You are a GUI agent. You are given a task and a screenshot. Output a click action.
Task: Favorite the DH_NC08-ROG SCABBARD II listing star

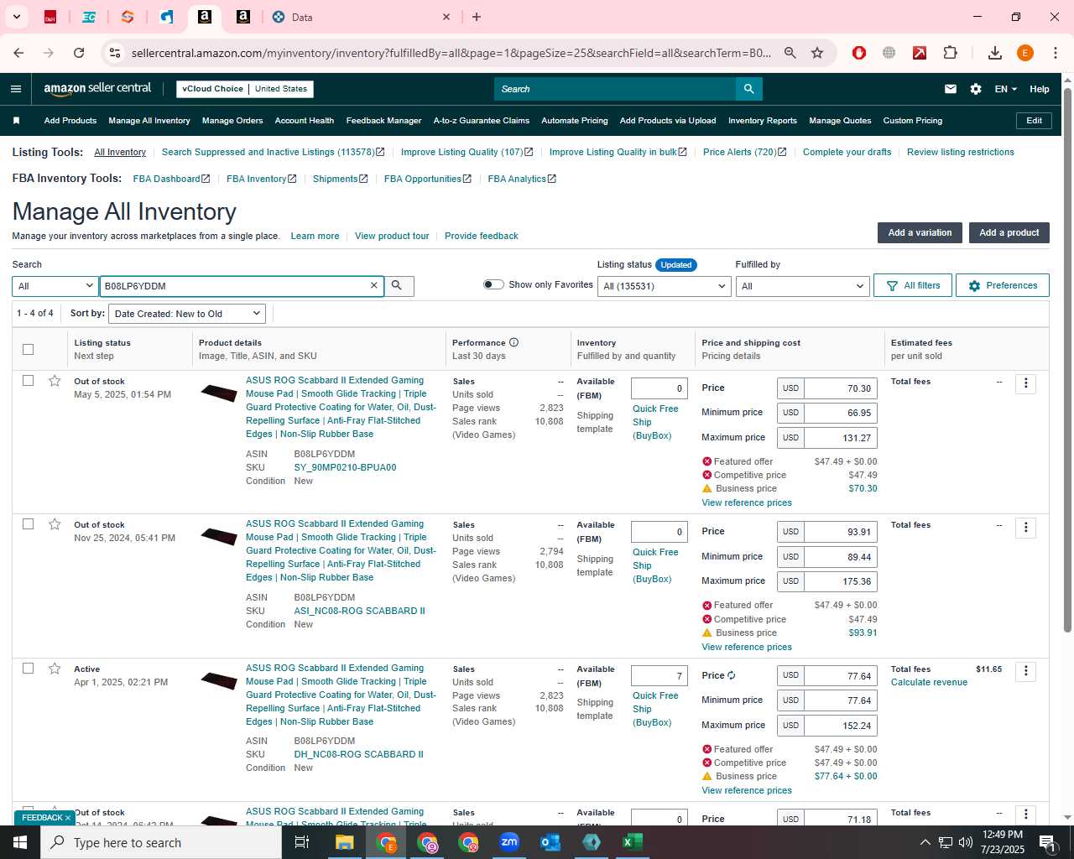[55, 669]
